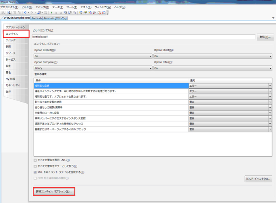Viewport: 276px width, 203px height.
Task: Click the Redo toolbar icon
Action: tap(32, 13)
